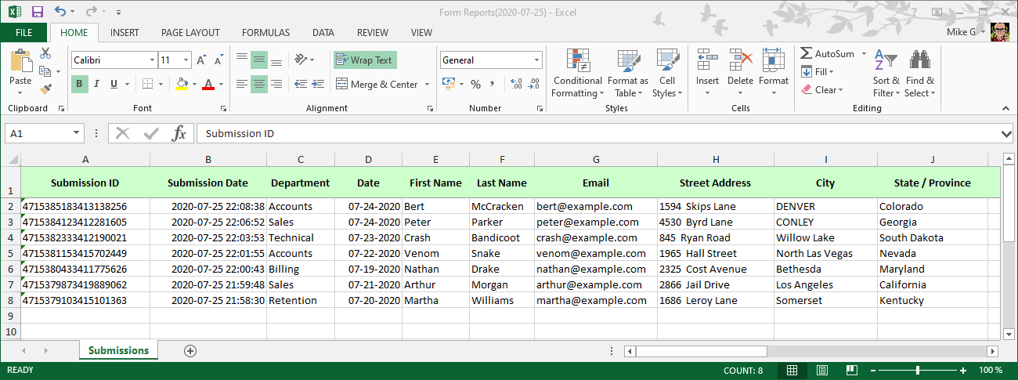The image size is (1018, 380).
Task: Click the Save icon in quick access toolbar
Action: tap(37, 12)
